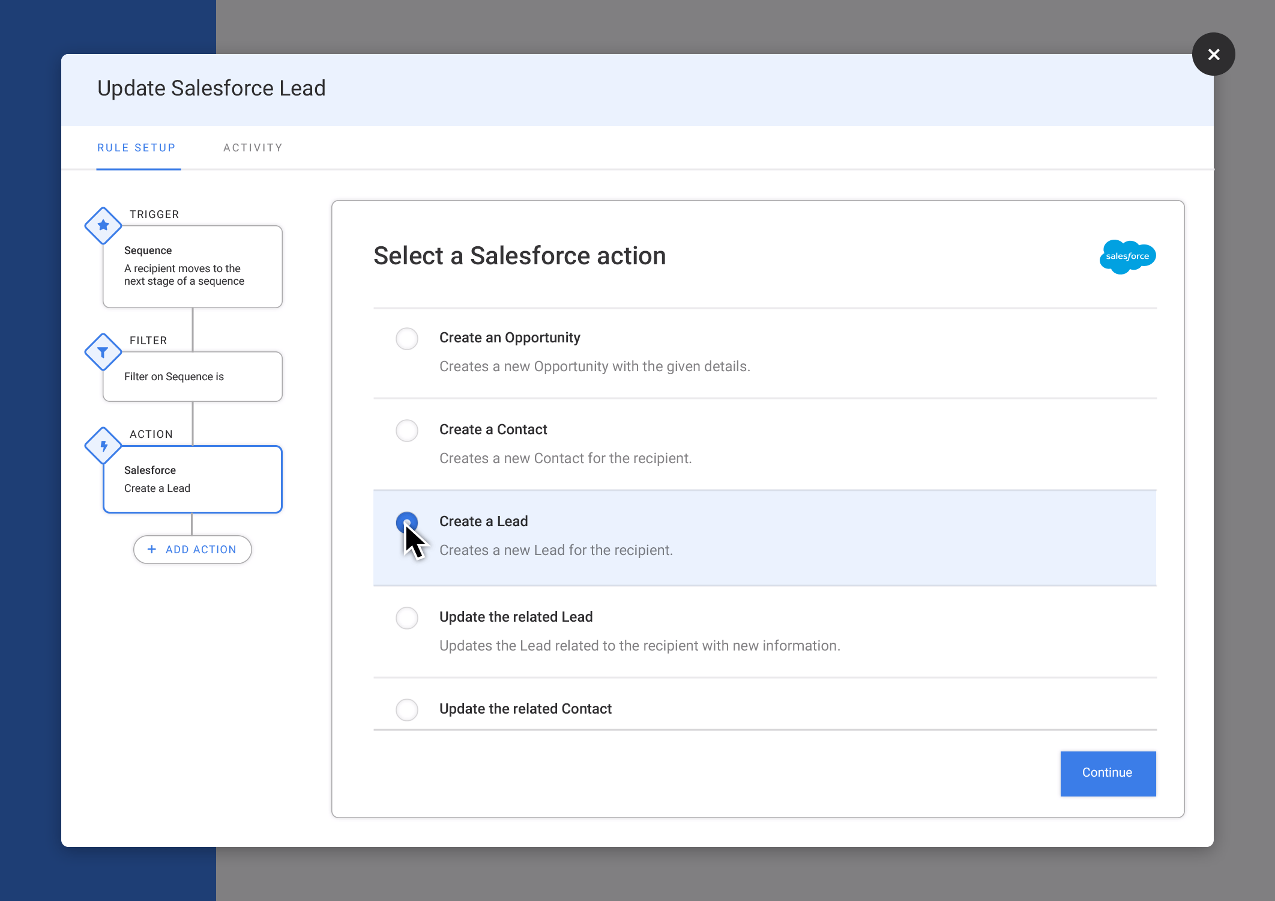
Task: Click 'Updates the Lead related to the recipient' description
Action: 639,646
